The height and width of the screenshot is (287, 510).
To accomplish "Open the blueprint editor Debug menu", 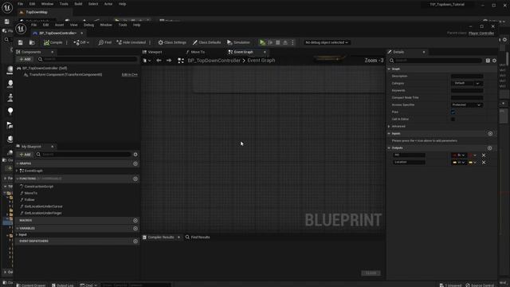I will (x=88, y=25).
